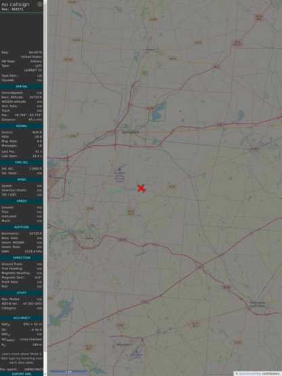The width and height of the screenshot is (282, 376).
Task: Close the aircraft info panel
Action: pyautogui.click(x=40, y=4)
